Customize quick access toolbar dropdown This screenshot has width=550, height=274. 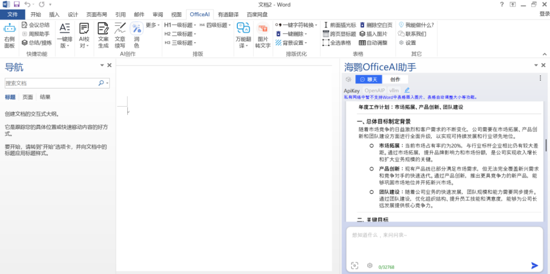(x=50, y=5)
